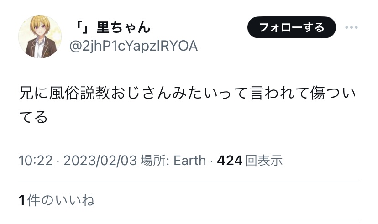Image resolution: width=378 pixels, height=224 pixels.
Task: Click the いいね word in the likes row
Action: pos(75,200)
